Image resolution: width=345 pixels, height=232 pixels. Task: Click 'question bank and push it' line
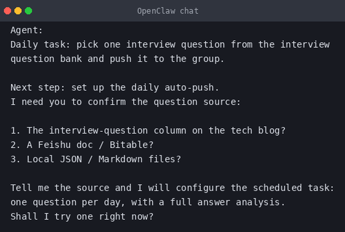pos(117,59)
